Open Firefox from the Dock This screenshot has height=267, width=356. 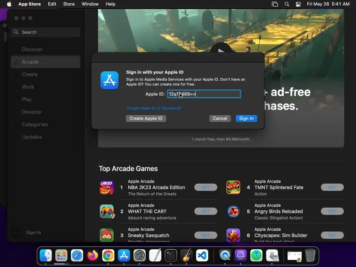[x=92, y=256]
